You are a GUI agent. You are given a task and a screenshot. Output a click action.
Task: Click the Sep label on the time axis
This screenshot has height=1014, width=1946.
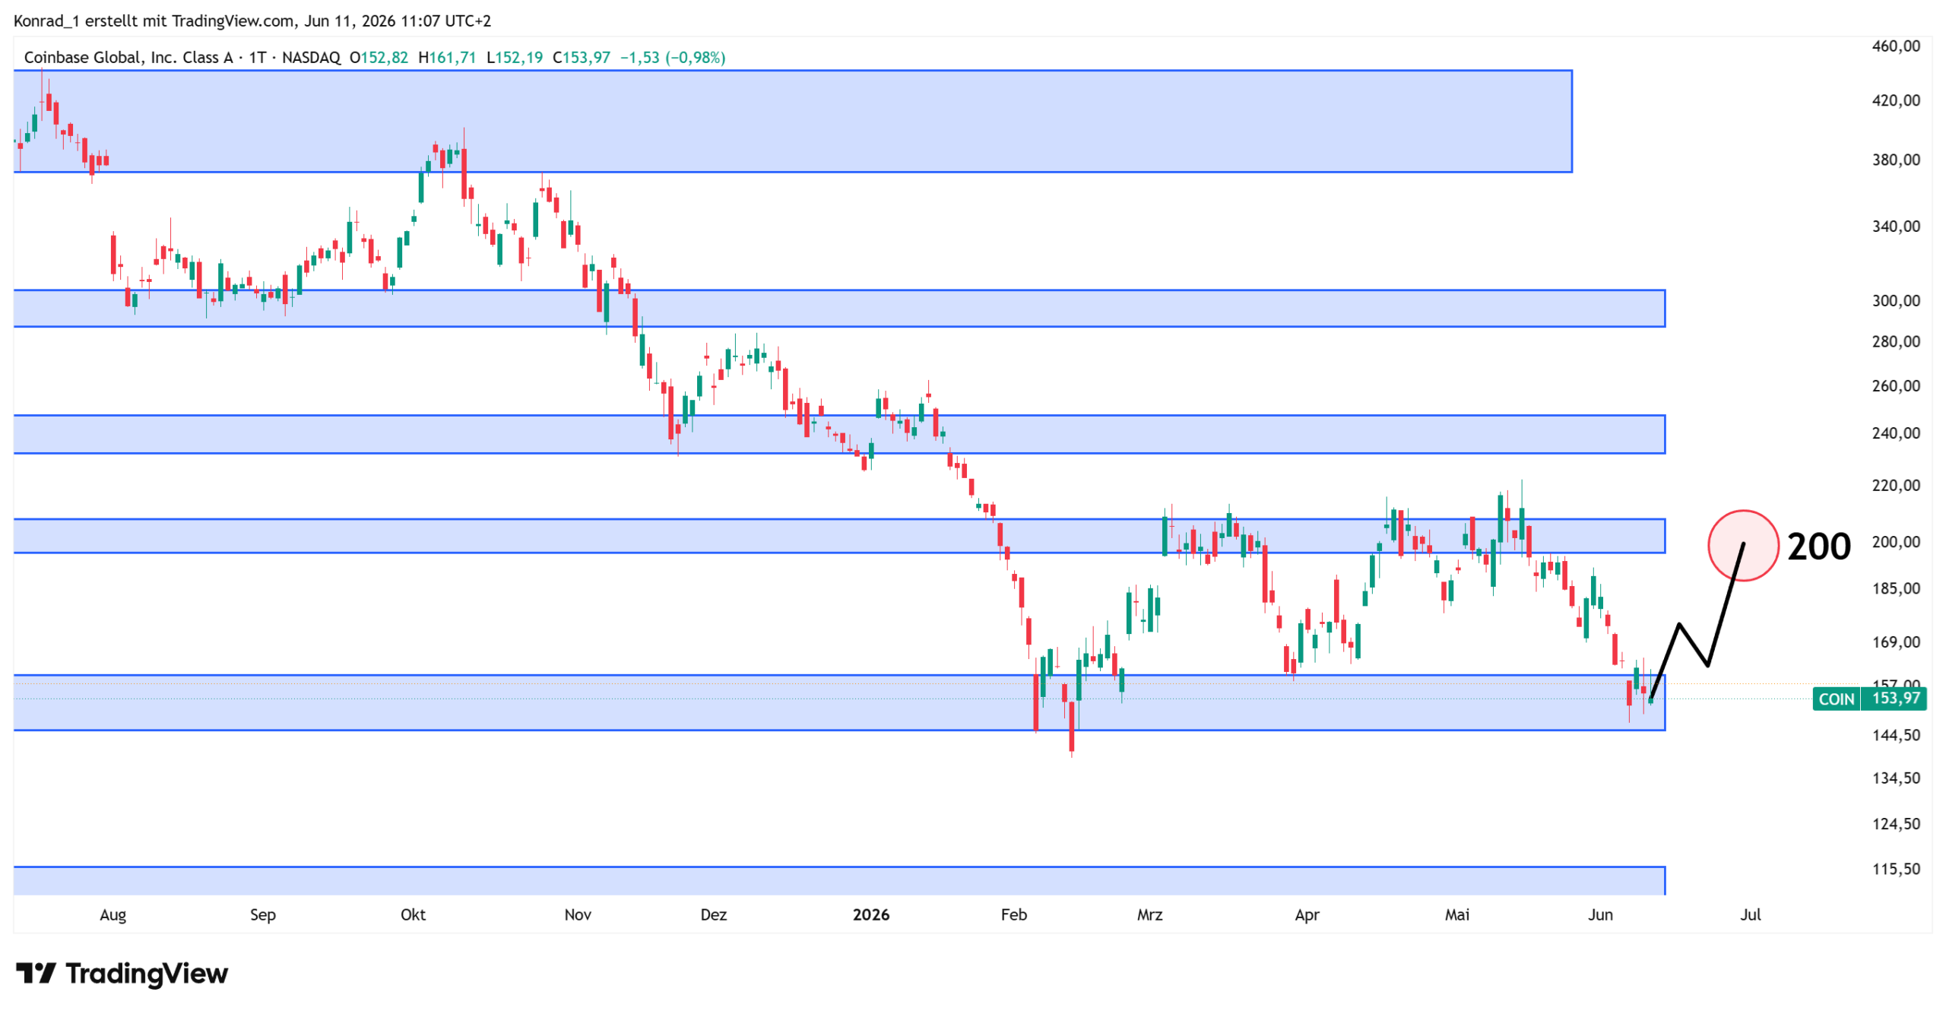pyautogui.click(x=263, y=914)
